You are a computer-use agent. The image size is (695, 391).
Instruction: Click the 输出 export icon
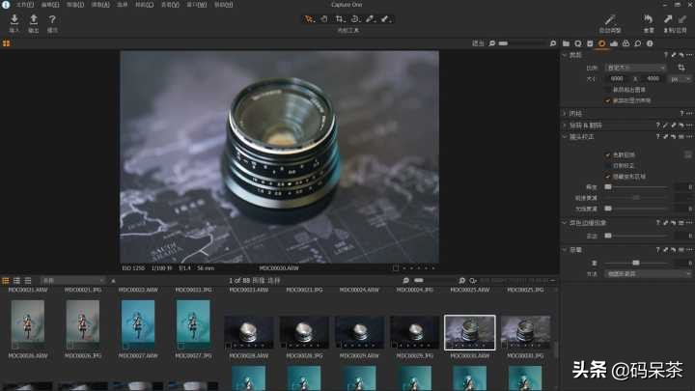pyautogui.click(x=34, y=19)
